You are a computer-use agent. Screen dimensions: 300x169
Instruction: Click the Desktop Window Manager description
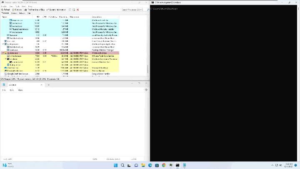click(x=103, y=50)
